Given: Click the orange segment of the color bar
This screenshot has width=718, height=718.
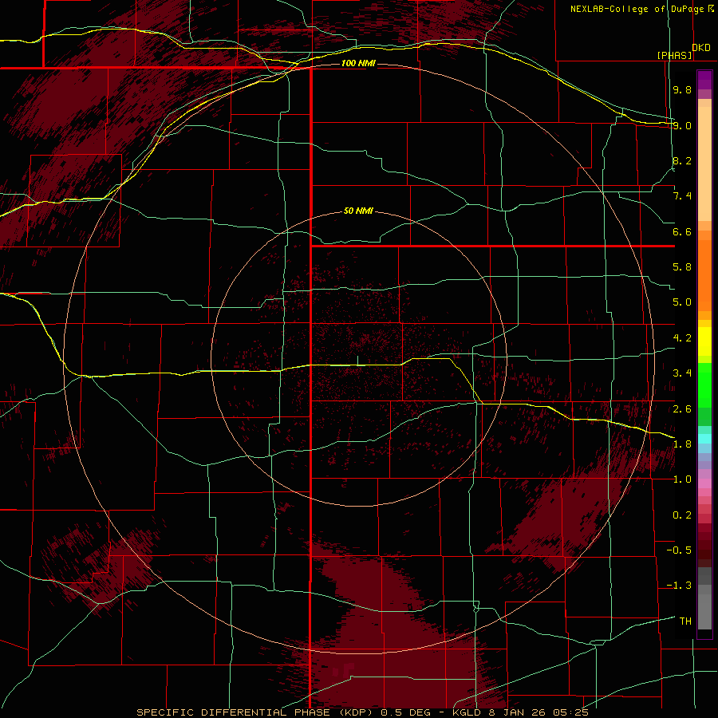Looking at the screenshot, I should click(x=704, y=274).
